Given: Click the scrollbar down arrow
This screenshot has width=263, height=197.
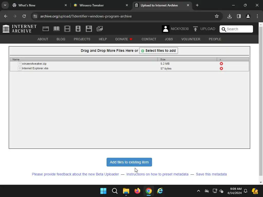Looking at the screenshot, I should point(261,182).
